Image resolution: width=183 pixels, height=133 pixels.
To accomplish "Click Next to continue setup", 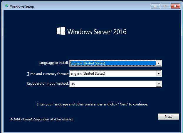I will 168,117.
